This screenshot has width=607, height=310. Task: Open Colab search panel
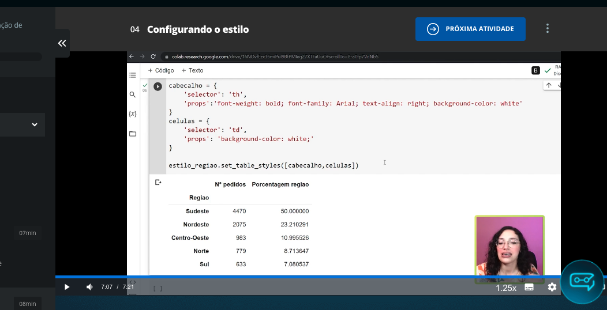coord(133,94)
